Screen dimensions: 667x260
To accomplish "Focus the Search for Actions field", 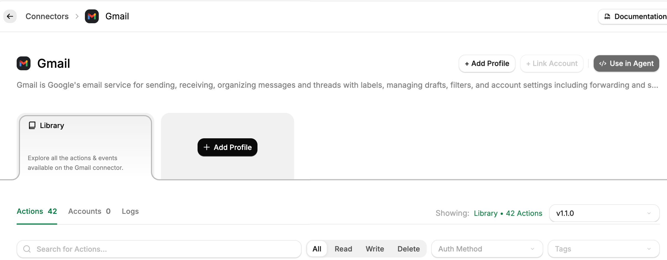I will [159, 249].
